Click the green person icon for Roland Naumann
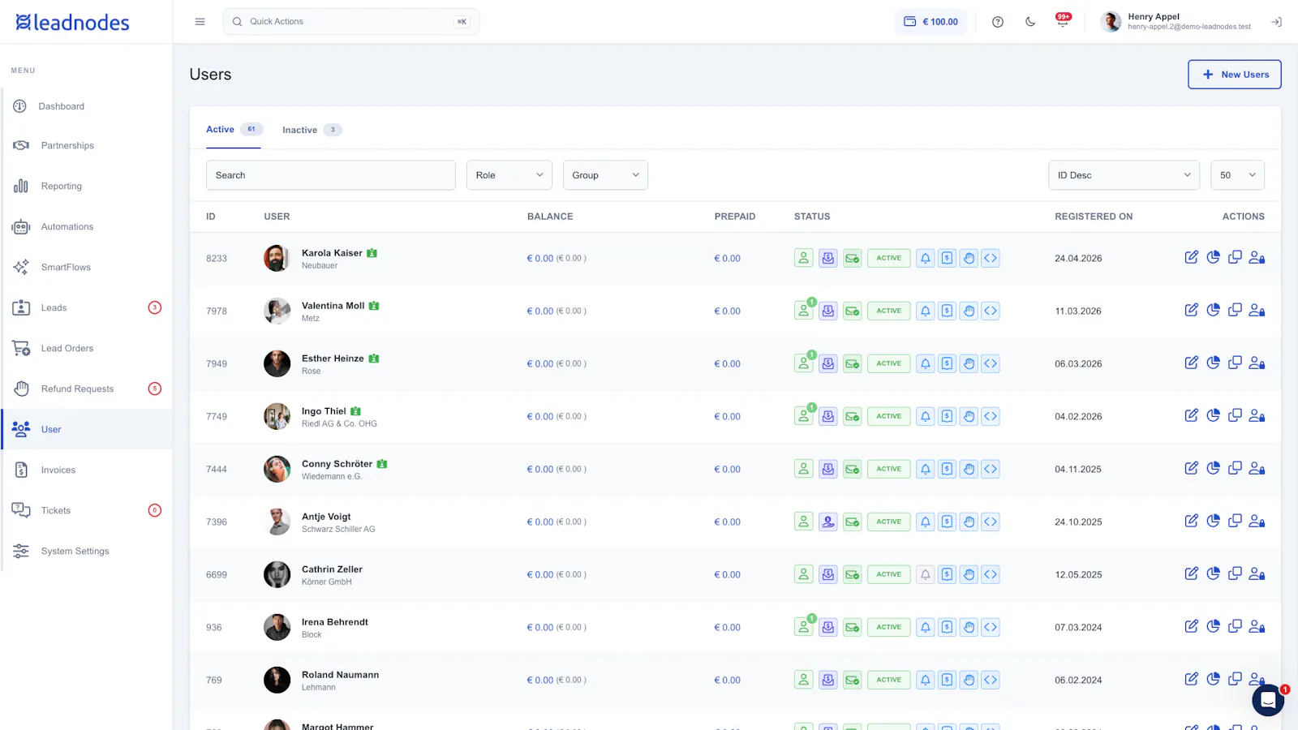Image resolution: width=1298 pixels, height=730 pixels. click(803, 680)
